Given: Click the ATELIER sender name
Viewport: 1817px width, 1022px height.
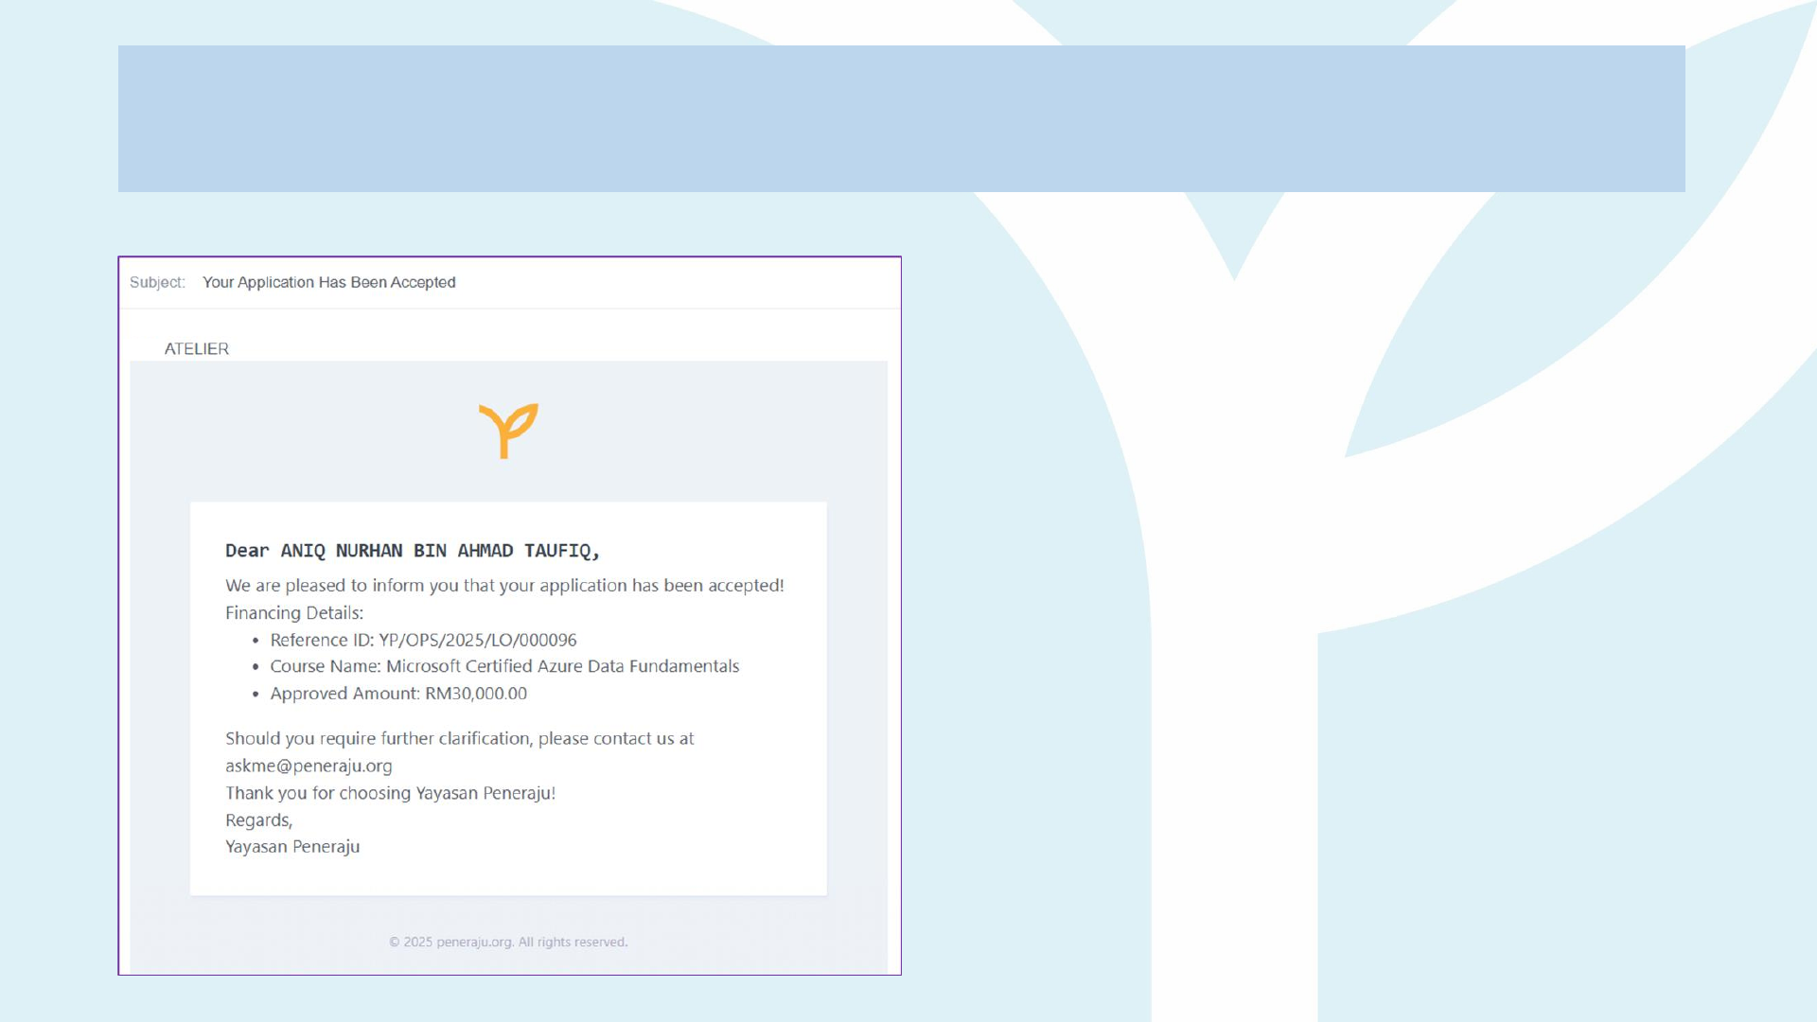Looking at the screenshot, I should click(196, 348).
